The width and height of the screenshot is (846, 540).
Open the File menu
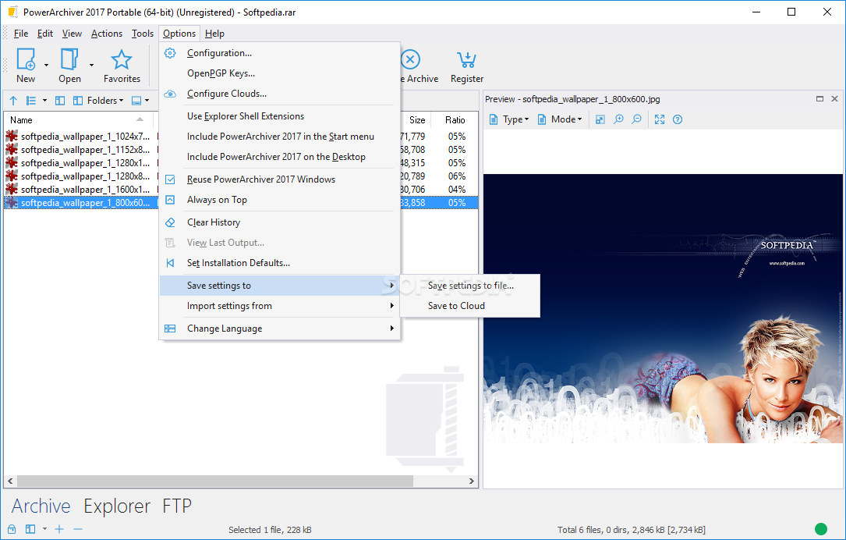click(21, 34)
